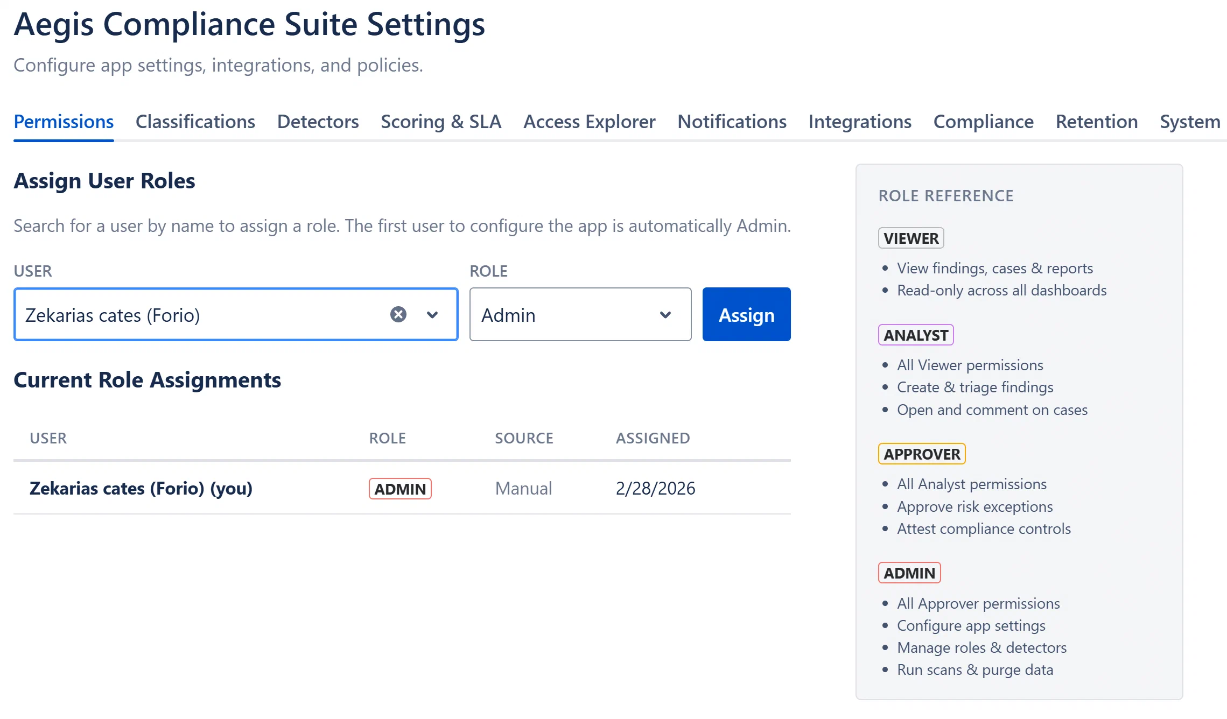Click 'Manage roles & detectors' text
This screenshot has width=1227, height=719.
[981, 647]
